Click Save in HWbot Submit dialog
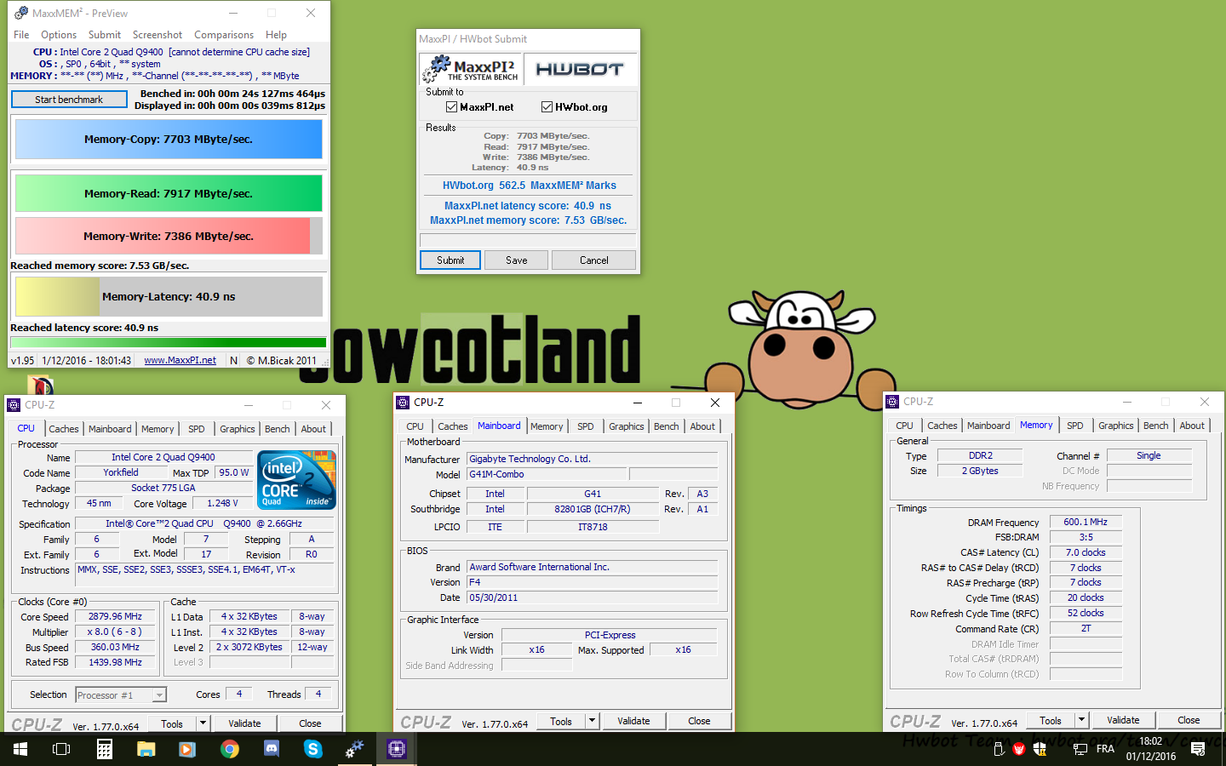 [517, 260]
